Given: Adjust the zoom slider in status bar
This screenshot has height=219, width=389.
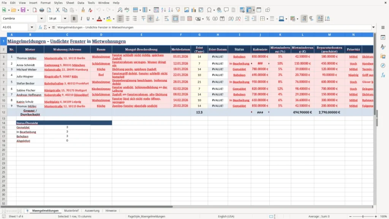Looking at the screenshot, I should pyautogui.click(x=363, y=216).
